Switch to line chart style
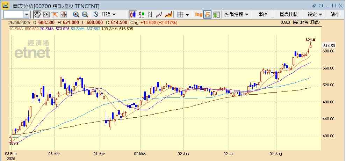 coord(159,15)
